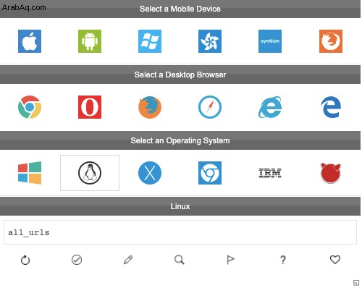Click the Linux section header bar
362x288 pixels.
click(180, 206)
